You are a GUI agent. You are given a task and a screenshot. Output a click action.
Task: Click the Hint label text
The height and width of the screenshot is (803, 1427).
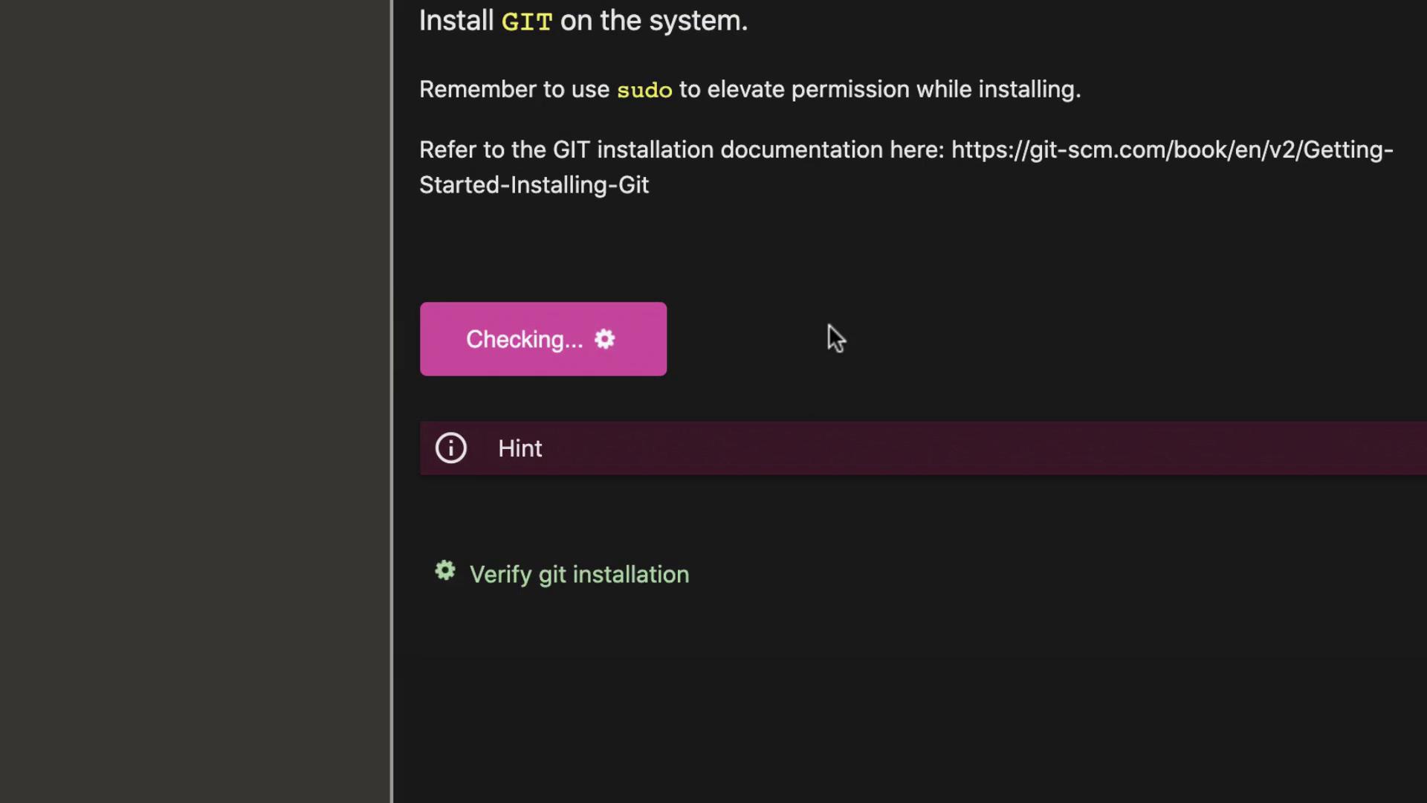point(520,448)
